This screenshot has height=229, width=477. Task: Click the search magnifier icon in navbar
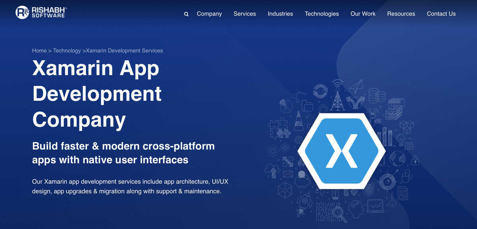(186, 14)
